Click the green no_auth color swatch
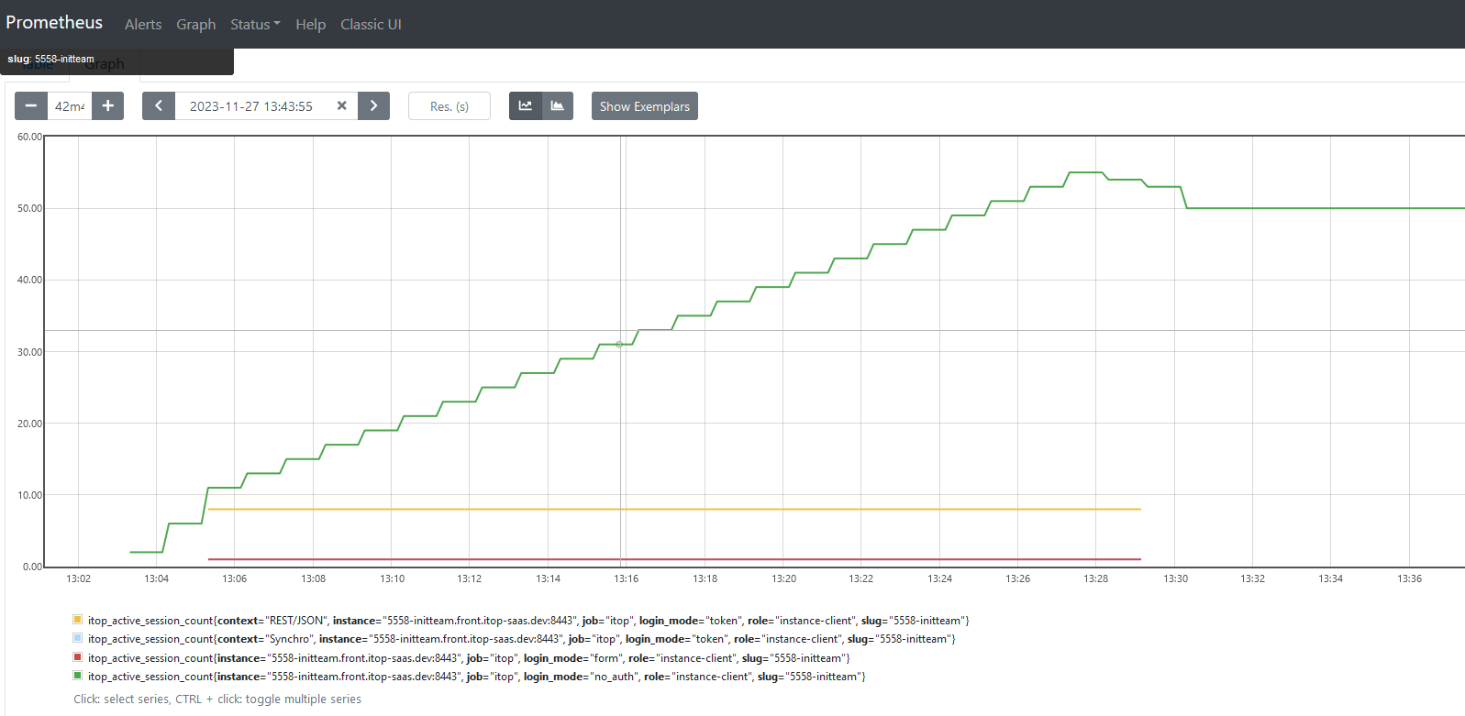 pos(78,676)
